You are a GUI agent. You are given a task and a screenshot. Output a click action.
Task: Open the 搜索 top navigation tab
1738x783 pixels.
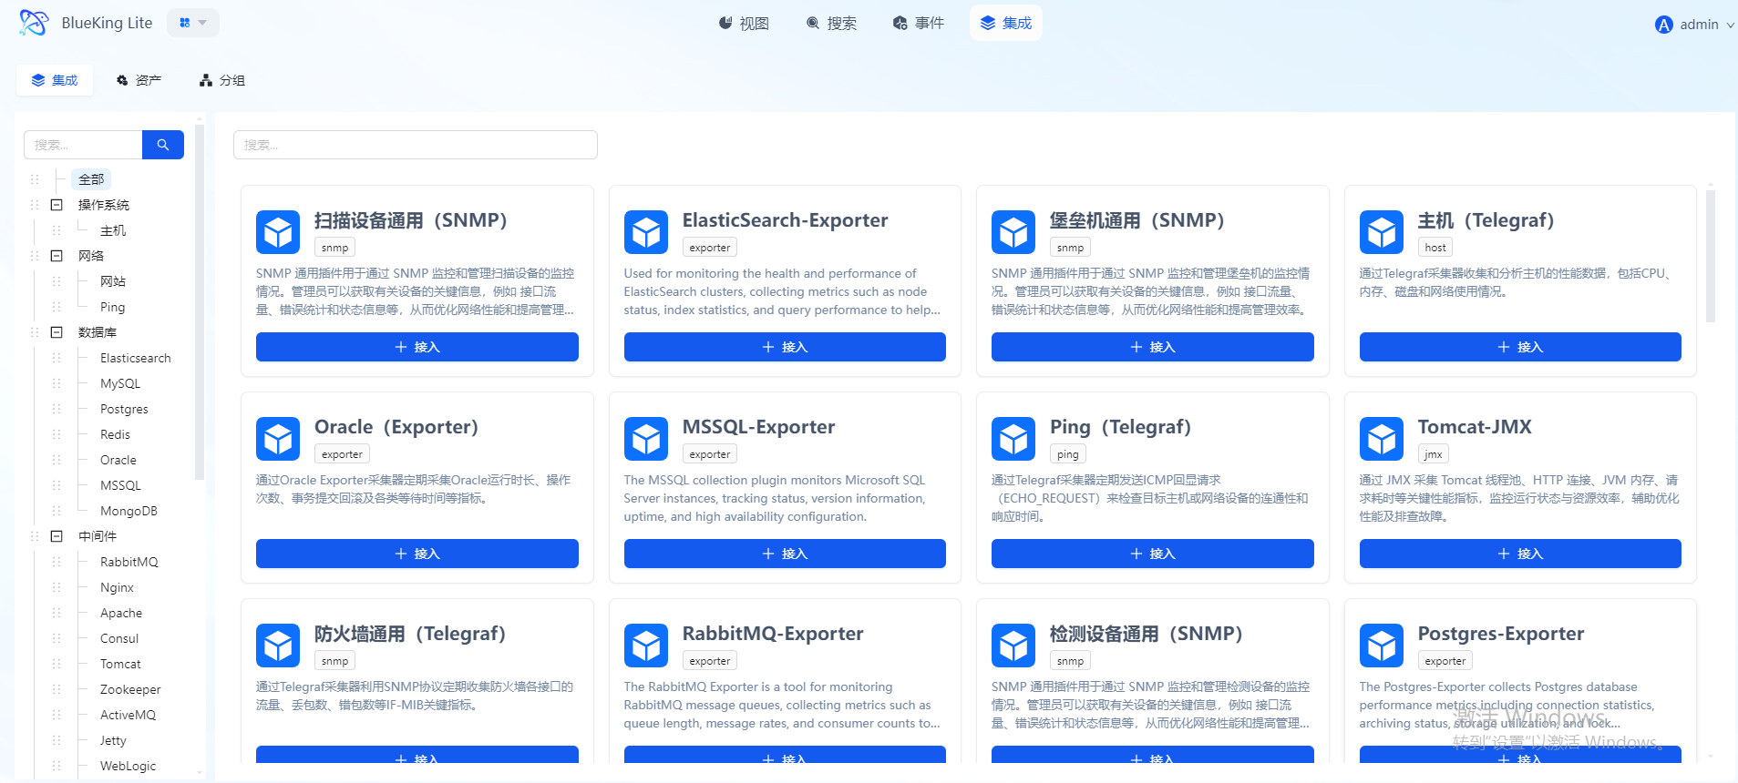[831, 23]
